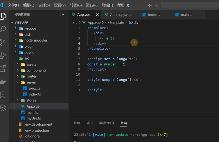This screenshot has width=219, height=142.
Task: Open the 帮助(H) menu
Action: [123, 5]
